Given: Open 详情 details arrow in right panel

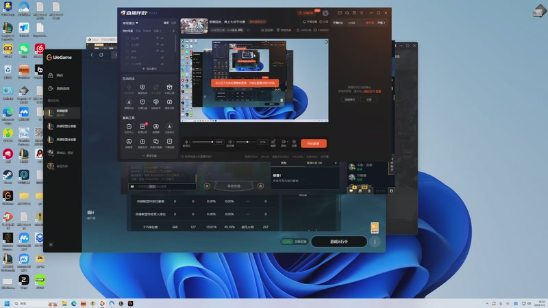Looking at the screenshot, I should (x=381, y=23).
